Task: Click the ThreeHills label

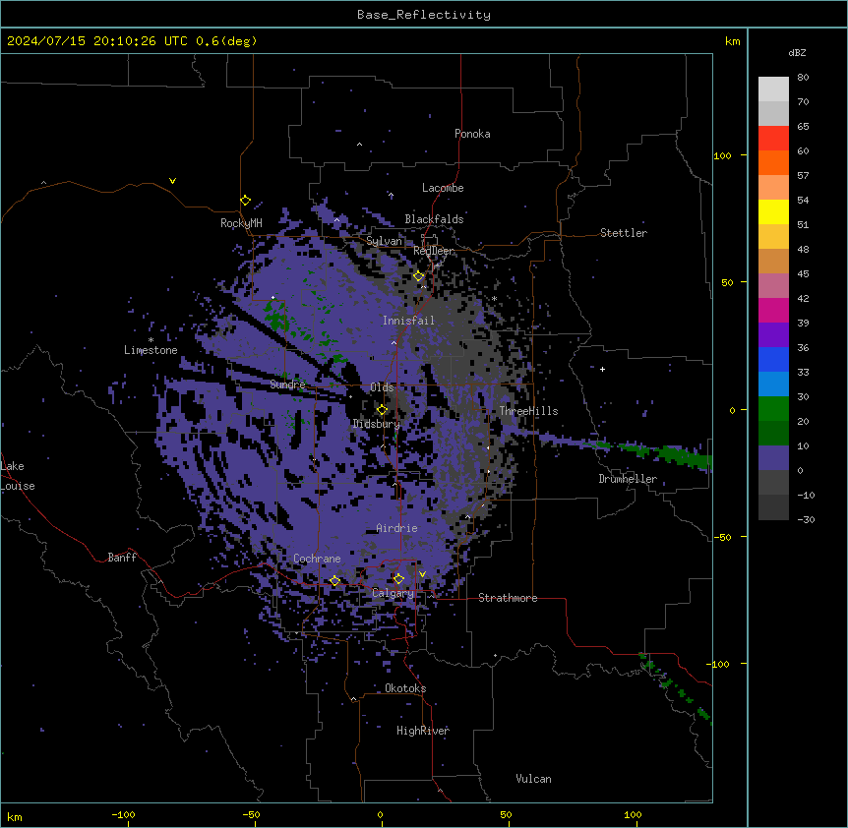Action: (x=528, y=411)
